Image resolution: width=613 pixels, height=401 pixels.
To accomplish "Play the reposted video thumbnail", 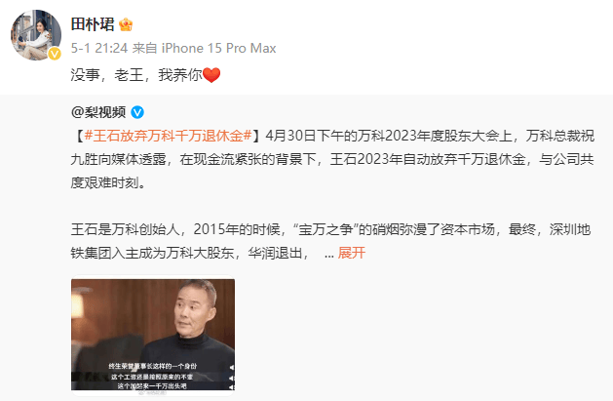I will tap(153, 335).
